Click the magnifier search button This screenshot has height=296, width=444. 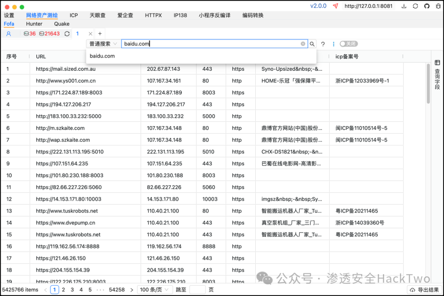[x=312, y=44]
